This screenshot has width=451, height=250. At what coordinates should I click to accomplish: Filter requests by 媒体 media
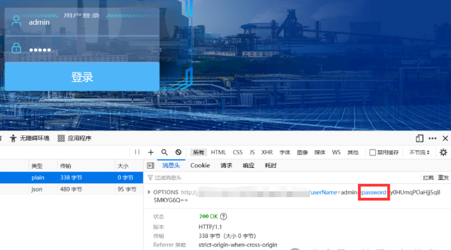tap(320, 152)
